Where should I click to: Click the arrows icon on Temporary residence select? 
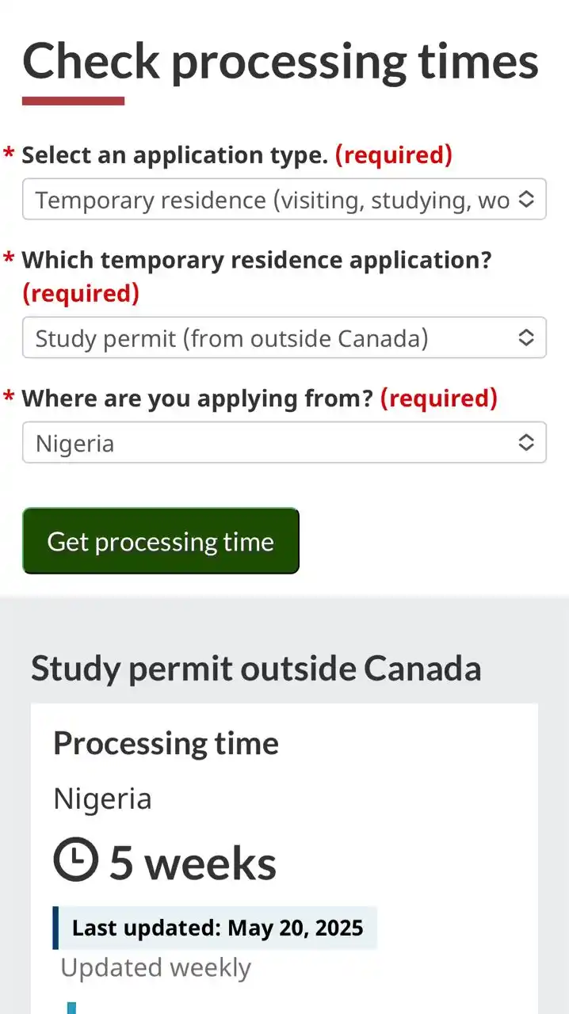[x=525, y=200]
